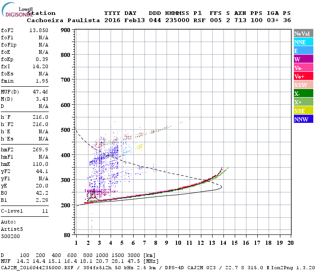
Task: Click the date Feb13 in header
Action: pyautogui.click(x=135, y=20)
